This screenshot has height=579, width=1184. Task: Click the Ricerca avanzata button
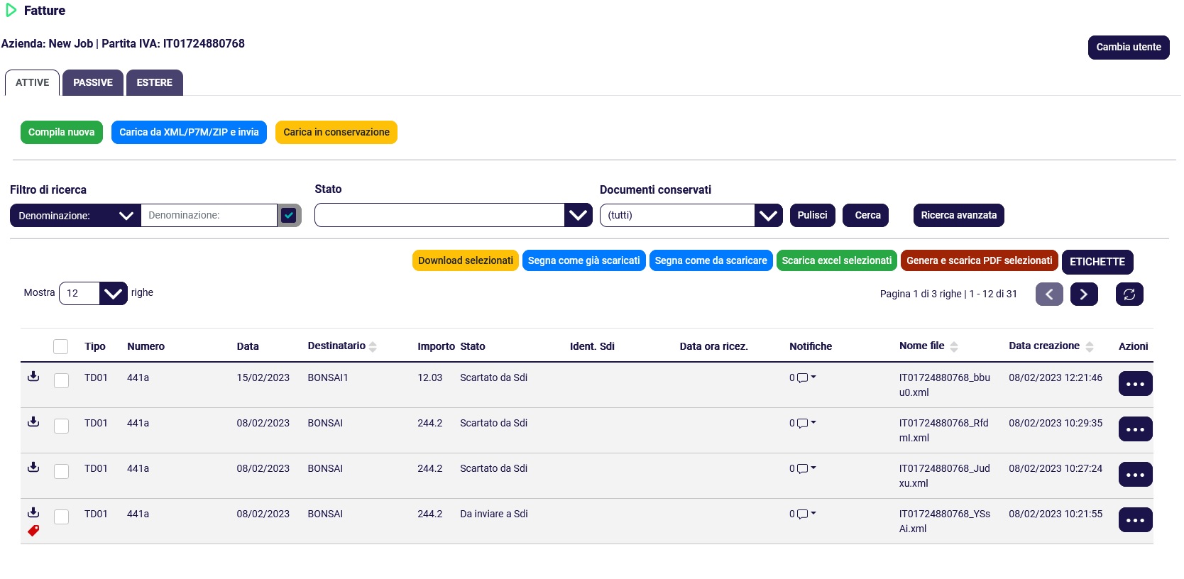point(958,215)
